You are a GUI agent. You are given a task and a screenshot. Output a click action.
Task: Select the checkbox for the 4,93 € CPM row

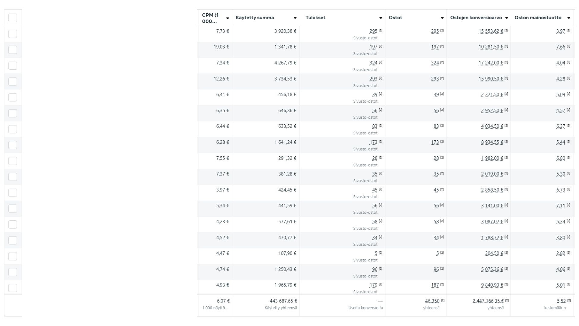pos(13,288)
